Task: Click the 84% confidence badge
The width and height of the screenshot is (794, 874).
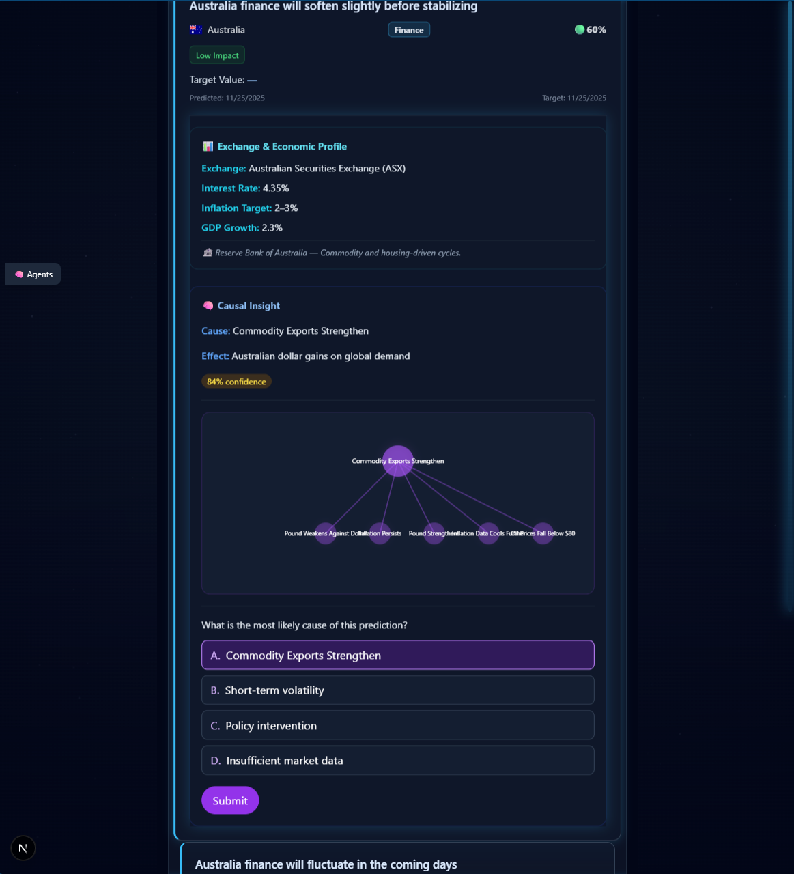Action: pyautogui.click(x=236, y=382)
